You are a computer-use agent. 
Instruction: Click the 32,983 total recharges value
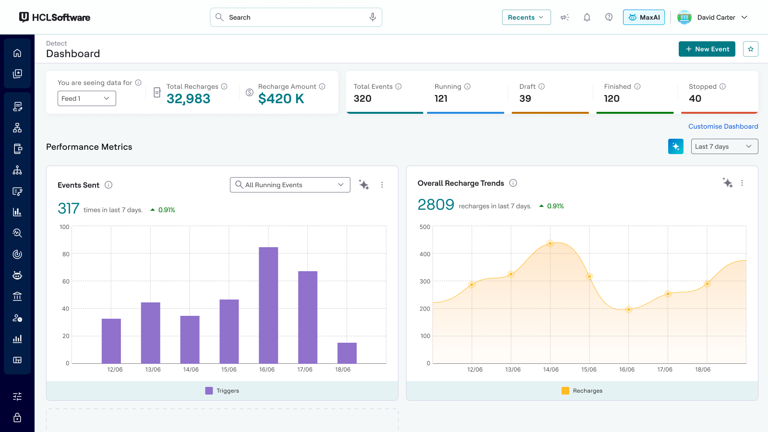point(189,99)
